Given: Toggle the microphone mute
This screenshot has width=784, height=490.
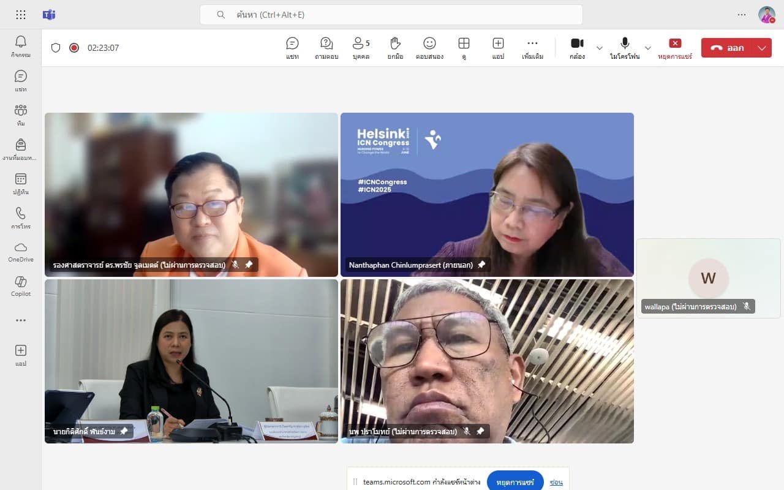Looking at the screenshot, I should [624, 48].
